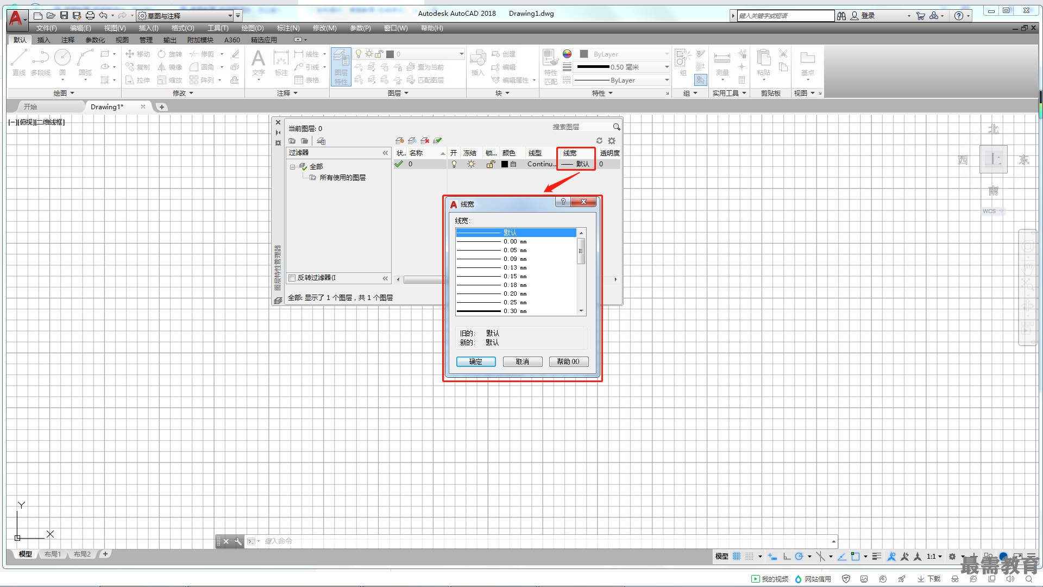
Task: Toggle snap mode in status bar
Action: point(750,556)
